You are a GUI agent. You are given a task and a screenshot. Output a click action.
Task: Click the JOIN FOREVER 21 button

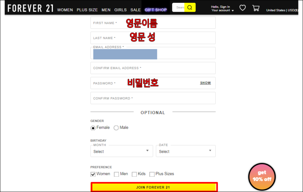pos(154,187)
